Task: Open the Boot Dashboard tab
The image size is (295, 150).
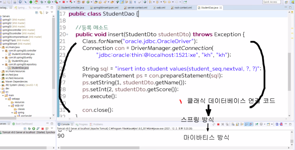Action: tap(23, 124)
